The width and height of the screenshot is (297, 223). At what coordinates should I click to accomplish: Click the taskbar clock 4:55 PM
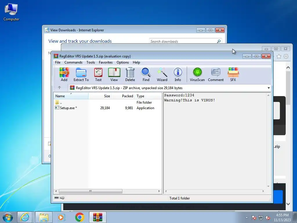pyautogui.click(x=282, y=215)
